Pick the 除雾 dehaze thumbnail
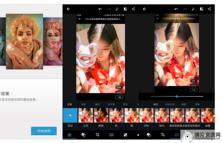The image size is (222, 143). click(208, 116)
